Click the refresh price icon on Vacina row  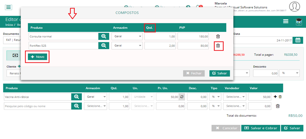[x=182, y=97]
